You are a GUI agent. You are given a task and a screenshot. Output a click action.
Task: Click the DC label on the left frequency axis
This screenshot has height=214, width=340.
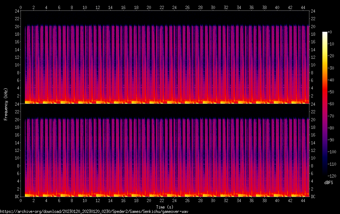(x=17, y=197)
